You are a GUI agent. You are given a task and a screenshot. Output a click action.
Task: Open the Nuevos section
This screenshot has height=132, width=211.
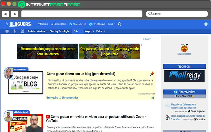pyautogui.click(x=43, y=24)
